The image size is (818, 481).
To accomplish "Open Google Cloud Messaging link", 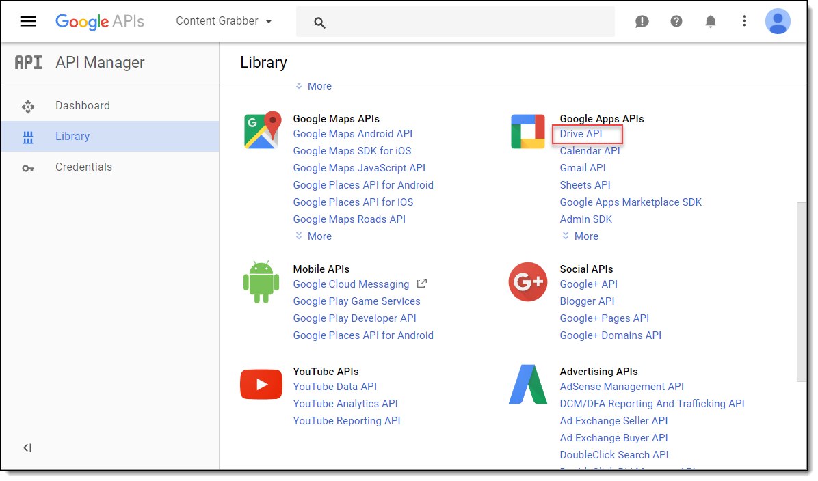I will [351, 284].
